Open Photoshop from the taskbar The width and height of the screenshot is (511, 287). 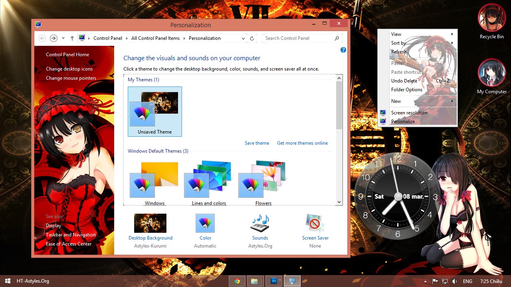274,281
